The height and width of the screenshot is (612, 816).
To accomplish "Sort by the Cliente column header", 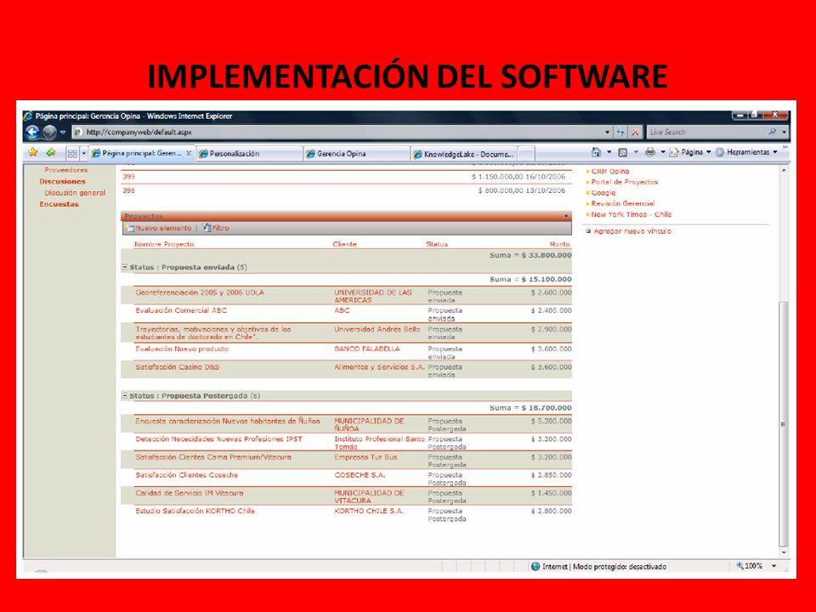I will [x=344, y=244].
